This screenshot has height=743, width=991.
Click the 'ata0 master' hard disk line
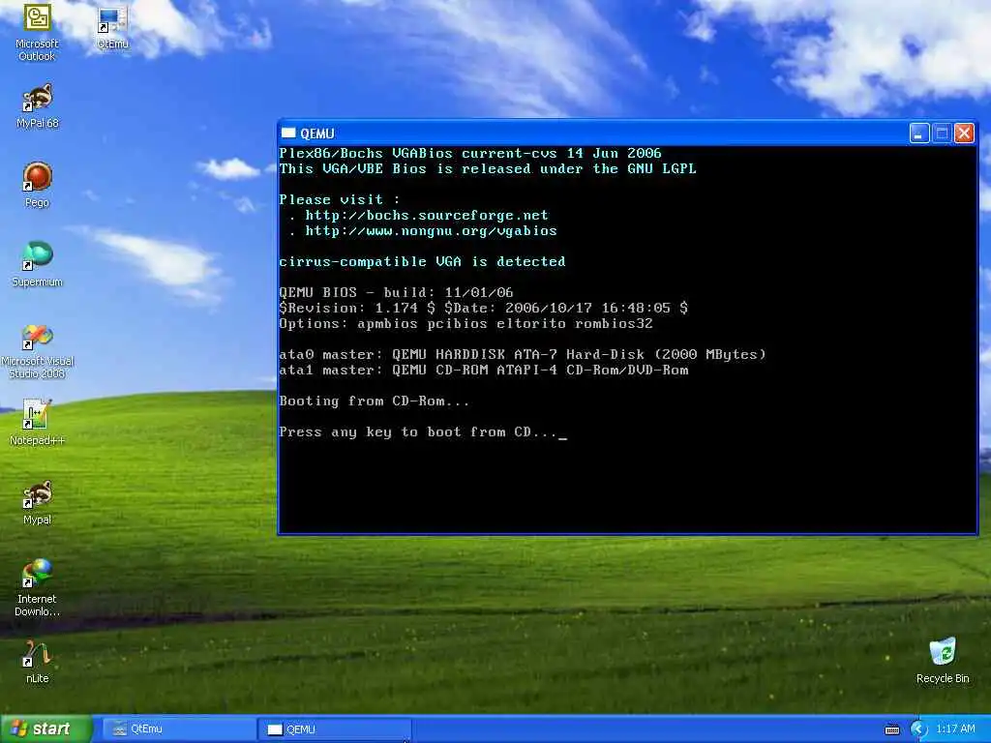pos(522,354)
